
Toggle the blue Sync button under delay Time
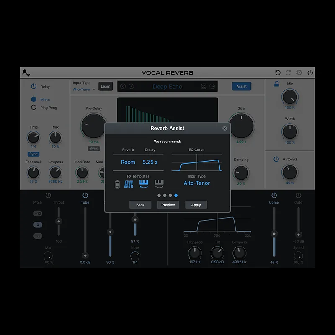[33, 154]
